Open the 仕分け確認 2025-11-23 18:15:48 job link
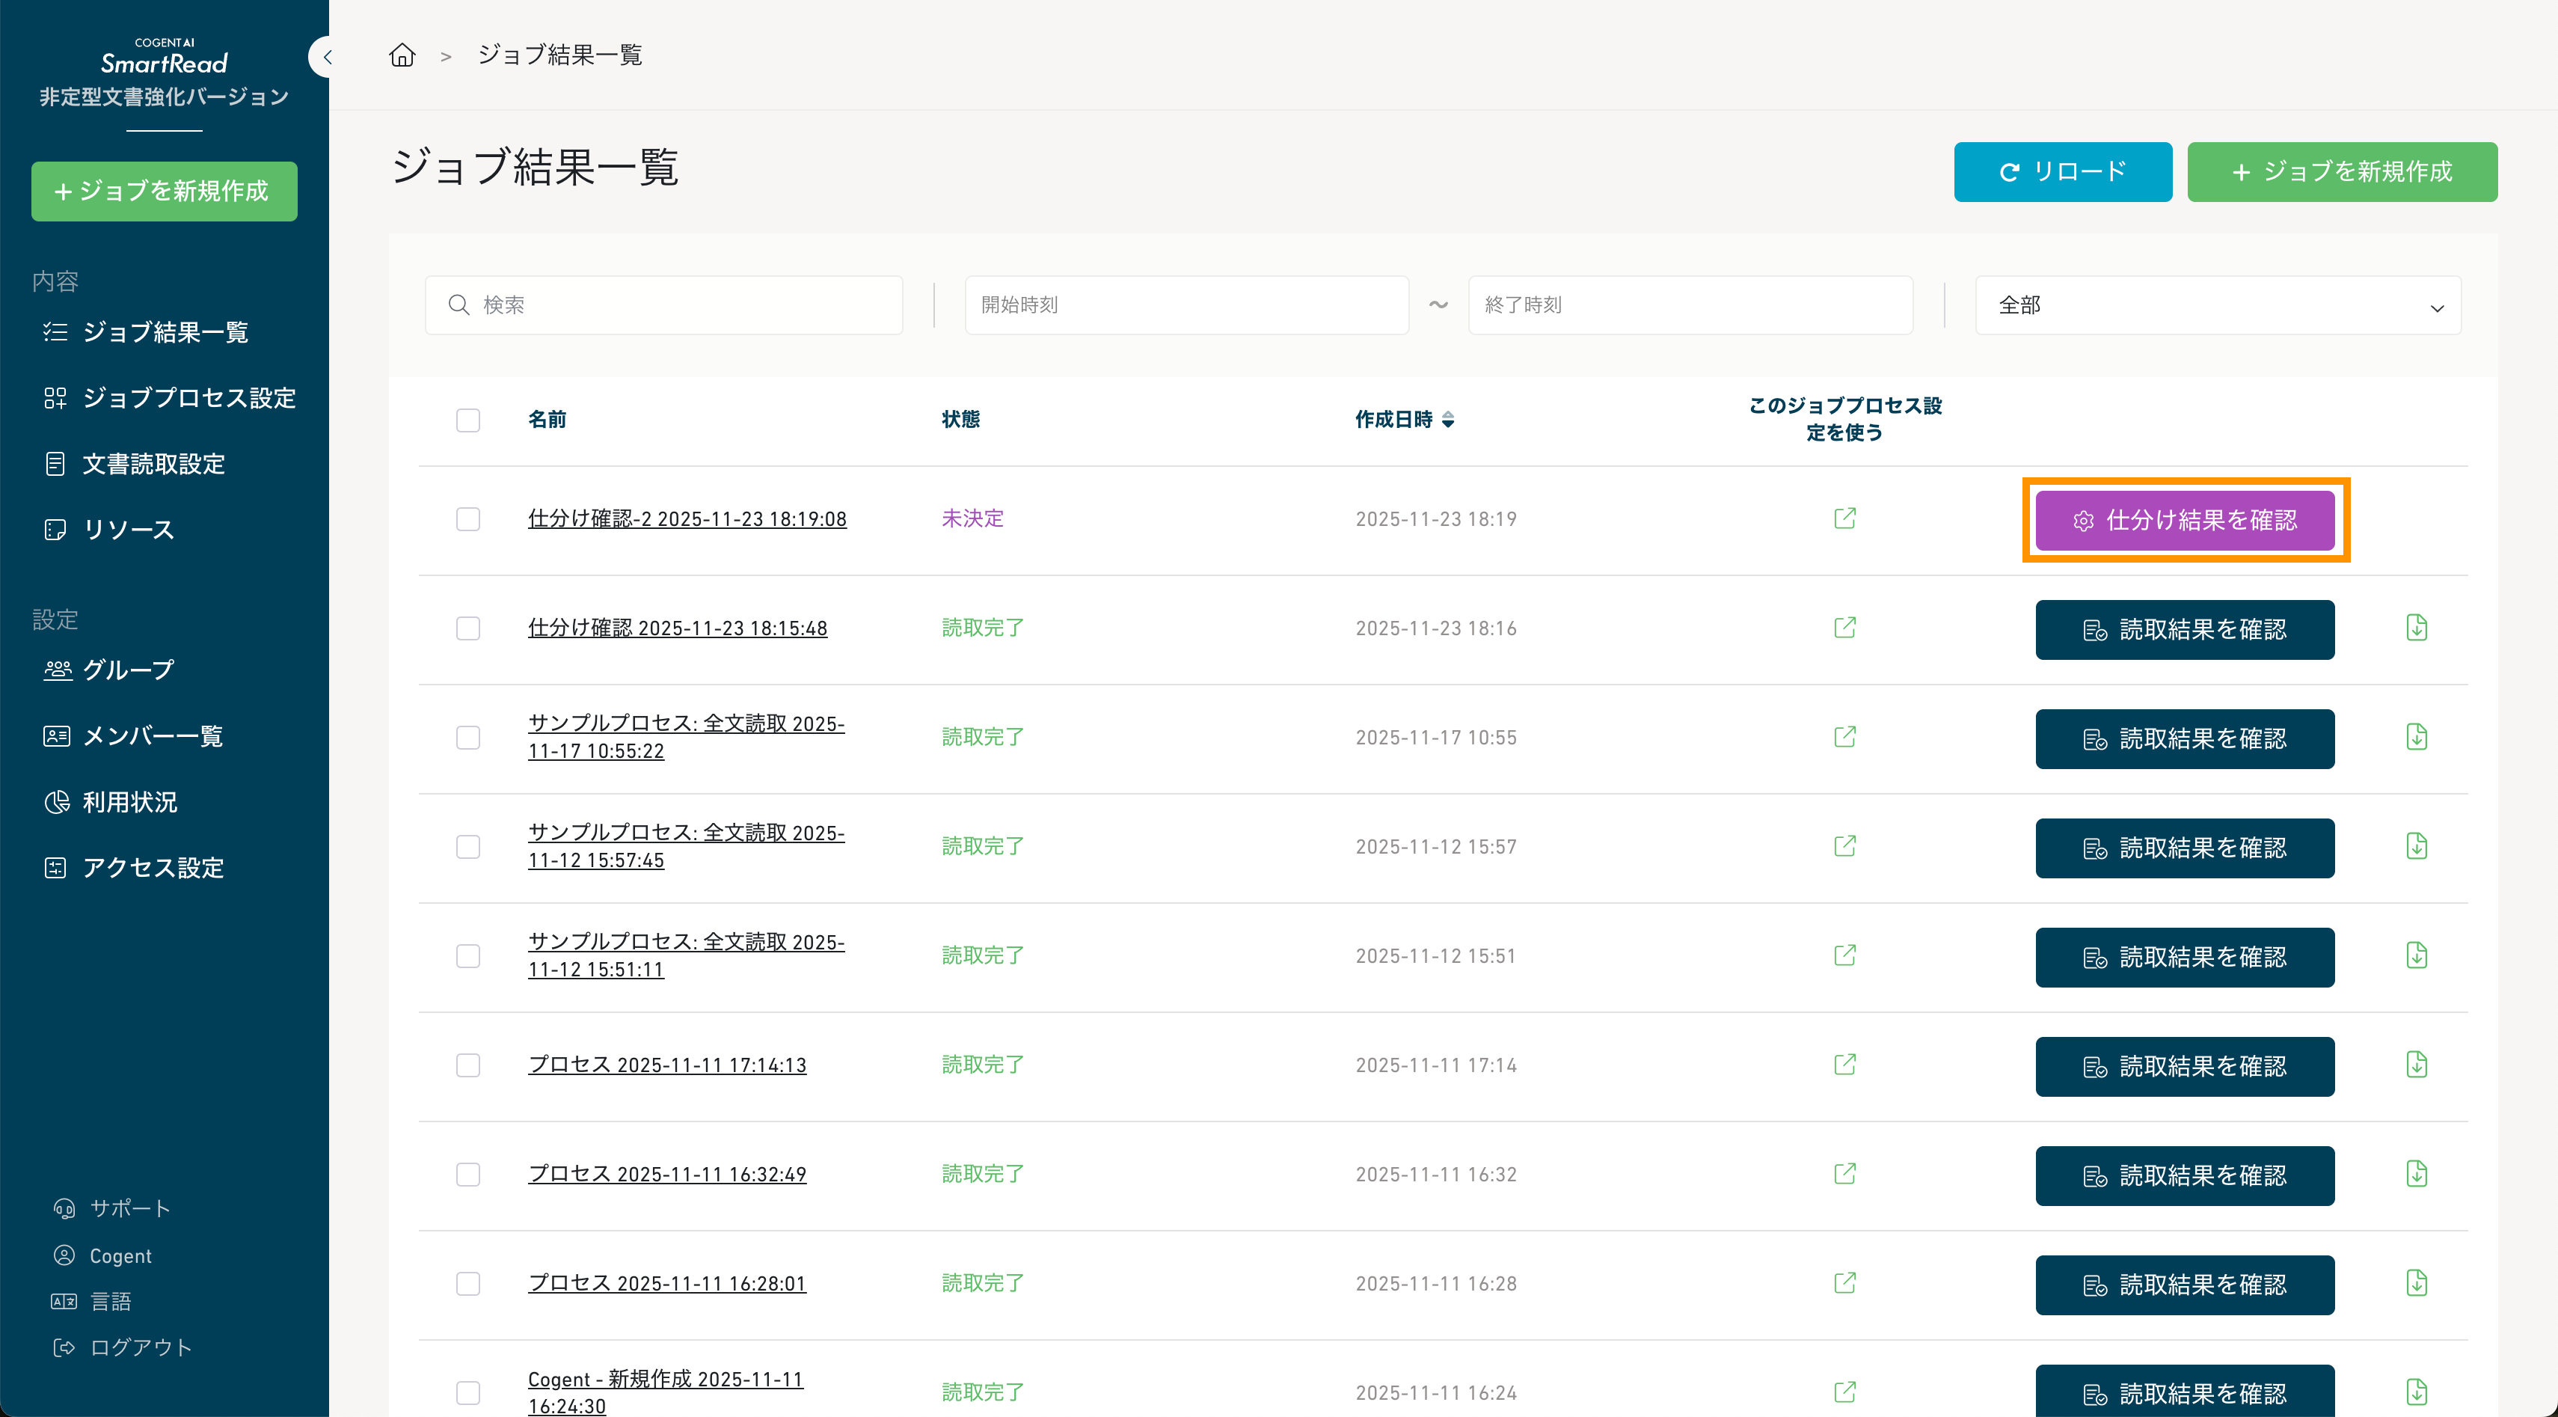2558x1417 pixels. pyautogui.click(x=677, y=628)
